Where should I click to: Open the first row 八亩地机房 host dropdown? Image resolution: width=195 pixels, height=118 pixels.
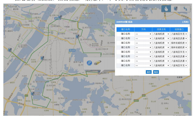coord(161,34)
